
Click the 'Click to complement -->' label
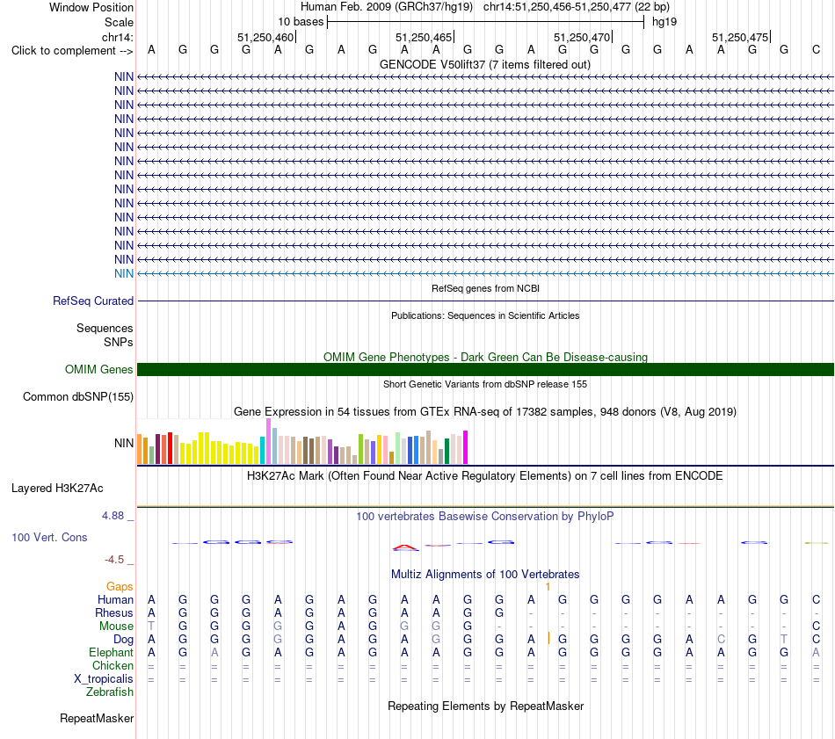coord(72,51)
